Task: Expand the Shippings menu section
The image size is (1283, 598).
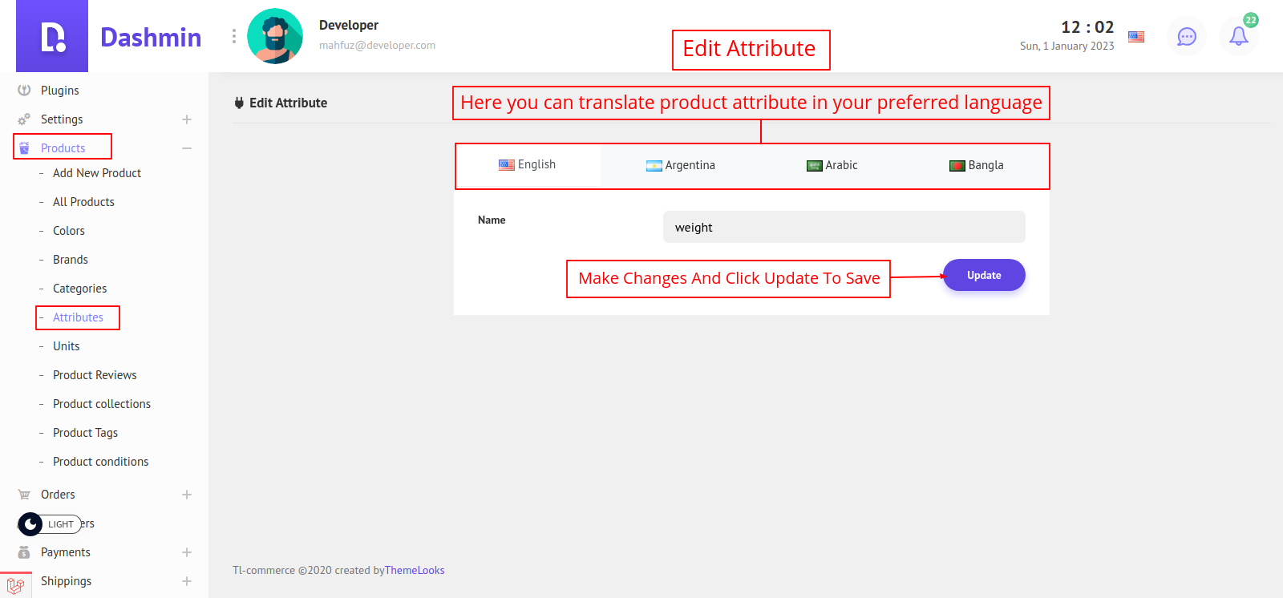Action: 186,581
